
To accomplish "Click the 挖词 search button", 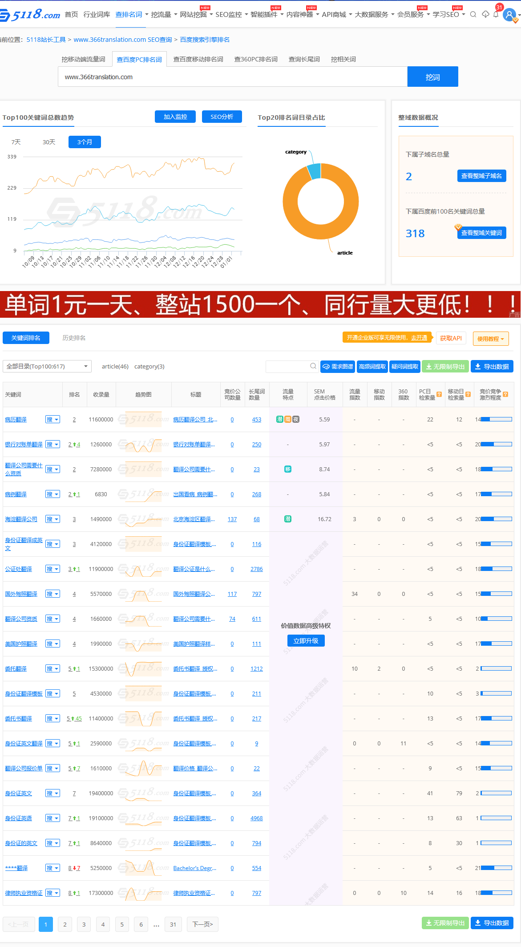I will point(432,77).
